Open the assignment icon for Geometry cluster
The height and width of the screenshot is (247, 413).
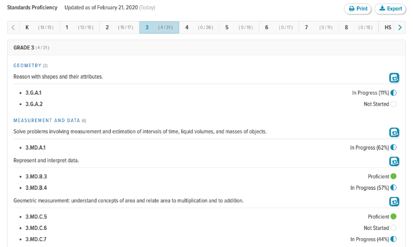(394, 78)
